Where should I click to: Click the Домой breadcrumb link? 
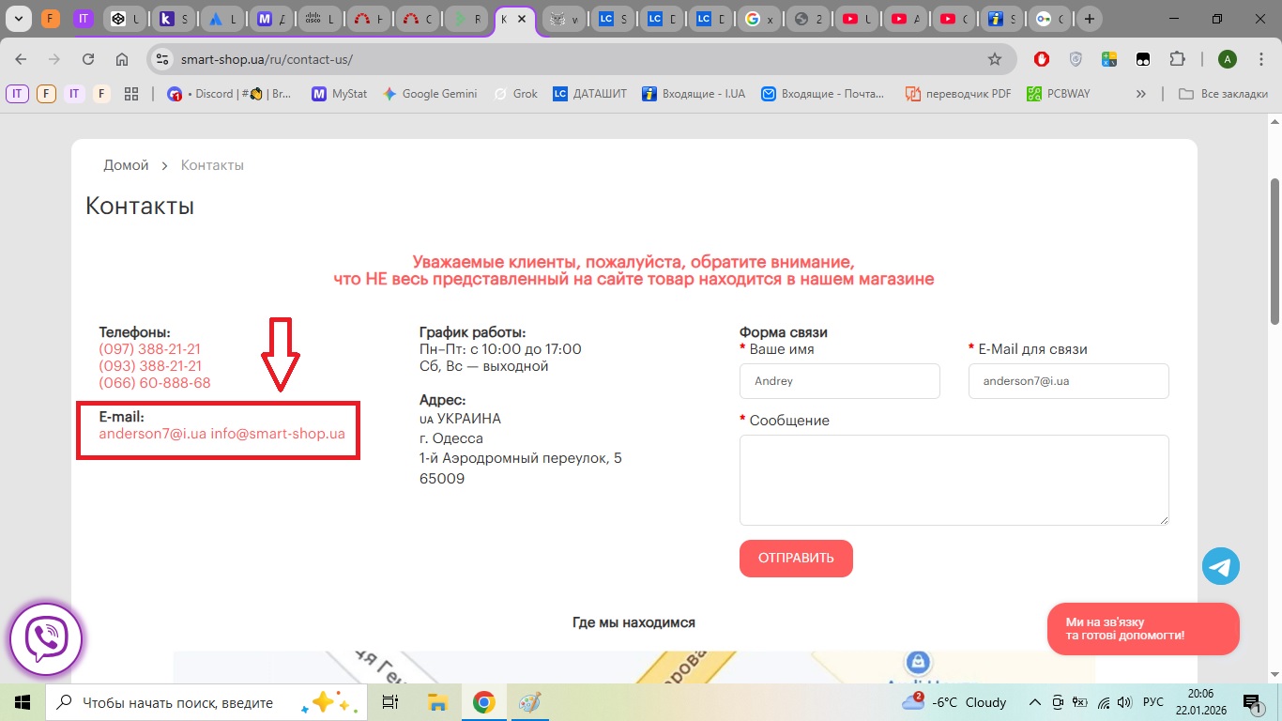coord(126,165)
